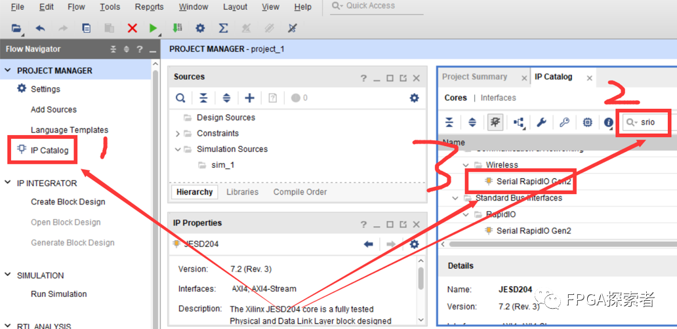Collapse the Wireless folder in IP Catalog
Image resolution: width=677 pixels, height=329 pixels.
pos(466,164)
